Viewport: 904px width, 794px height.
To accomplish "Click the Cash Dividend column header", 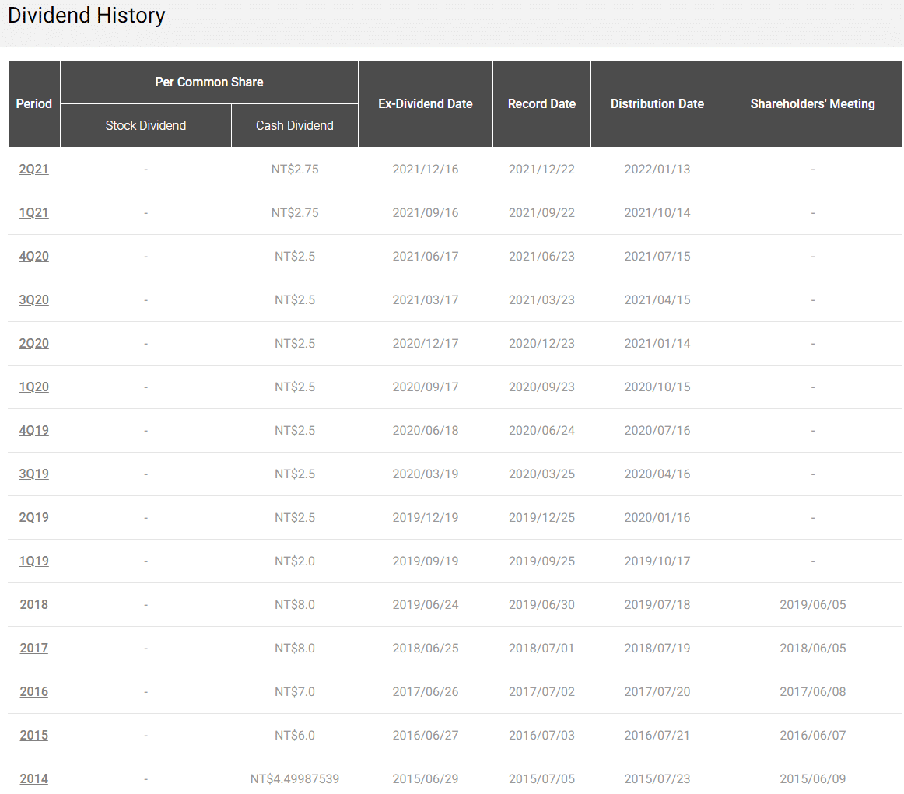I will point(294,125).
